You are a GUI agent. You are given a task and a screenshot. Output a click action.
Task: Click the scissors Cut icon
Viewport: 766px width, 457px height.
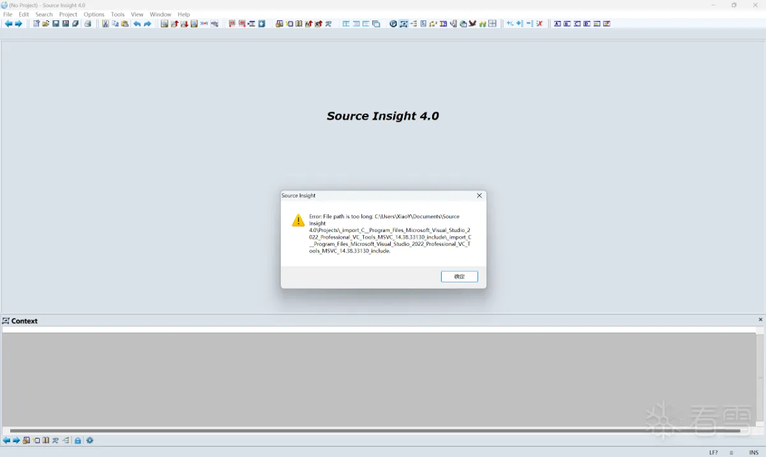click(105, 24)
